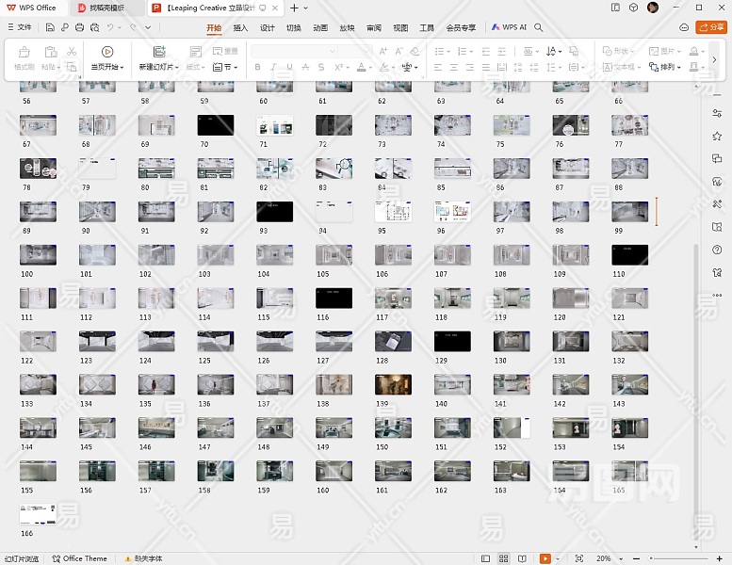Click the save icon in quick access toolbar
Image resolution: width=732 pixels, height=565 pixels.
pyautogui.click(x=51, y=27)
